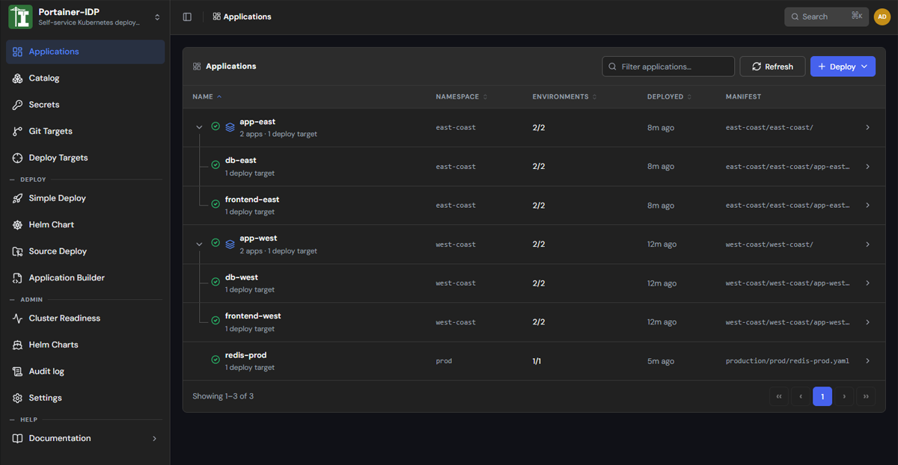The height and width of the screenshot is (465, 898).
Task: Go to next page button
Action: coord(844,396)
